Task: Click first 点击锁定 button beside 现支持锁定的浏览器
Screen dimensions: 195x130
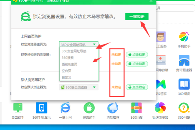Action: pyautogui.click(x=137, y=55)
